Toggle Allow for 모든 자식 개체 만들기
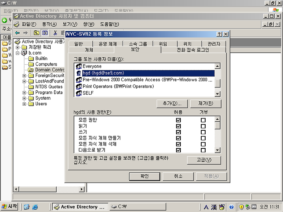Viewport: 283px width, 212px height. pyautogui.click(x=178, y=138)
